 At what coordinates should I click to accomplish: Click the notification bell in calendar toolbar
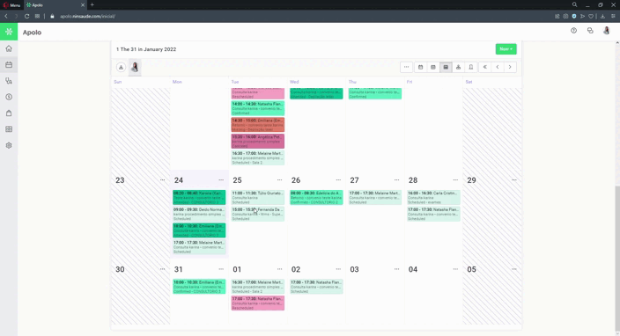coord(471,67)
